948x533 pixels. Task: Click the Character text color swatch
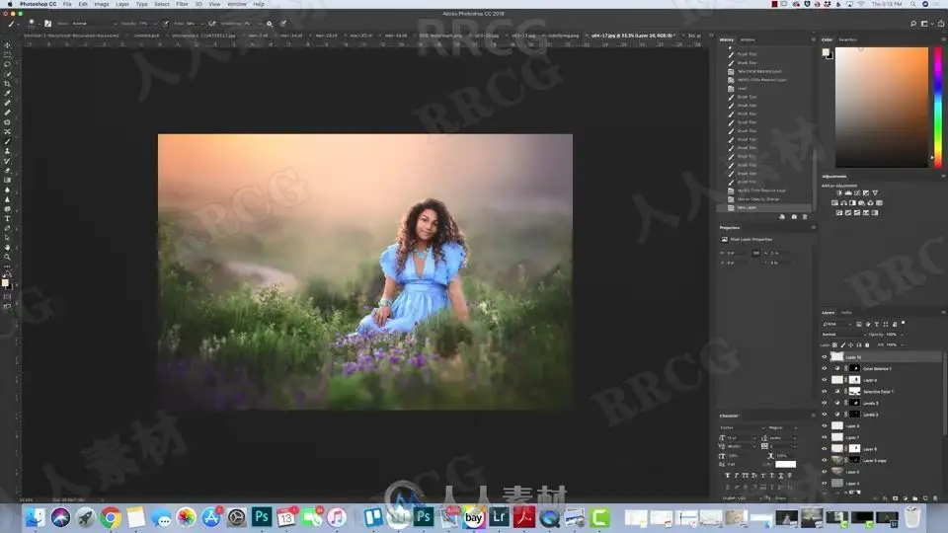point(785,464)
